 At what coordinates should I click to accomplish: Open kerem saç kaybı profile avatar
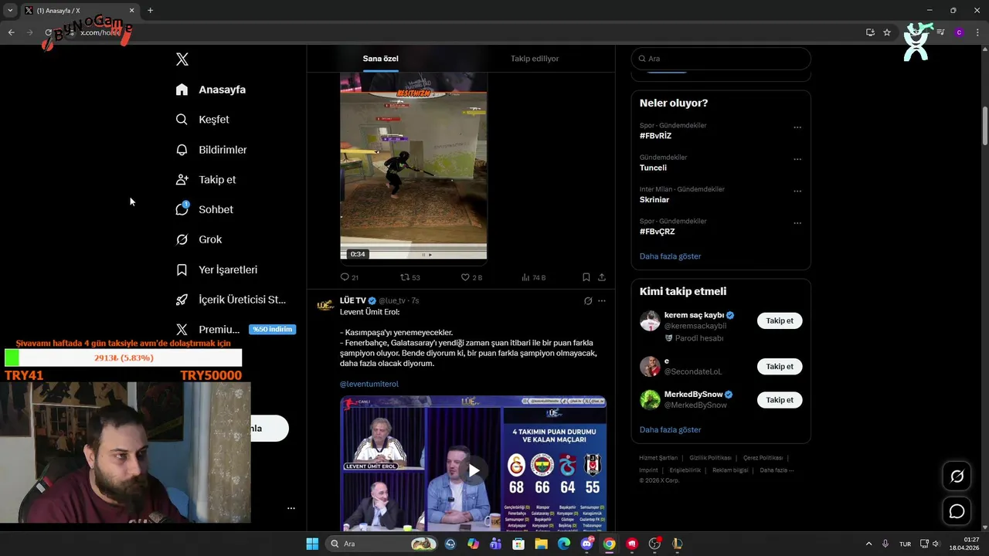pyautogui.click(x=650, y=320)
